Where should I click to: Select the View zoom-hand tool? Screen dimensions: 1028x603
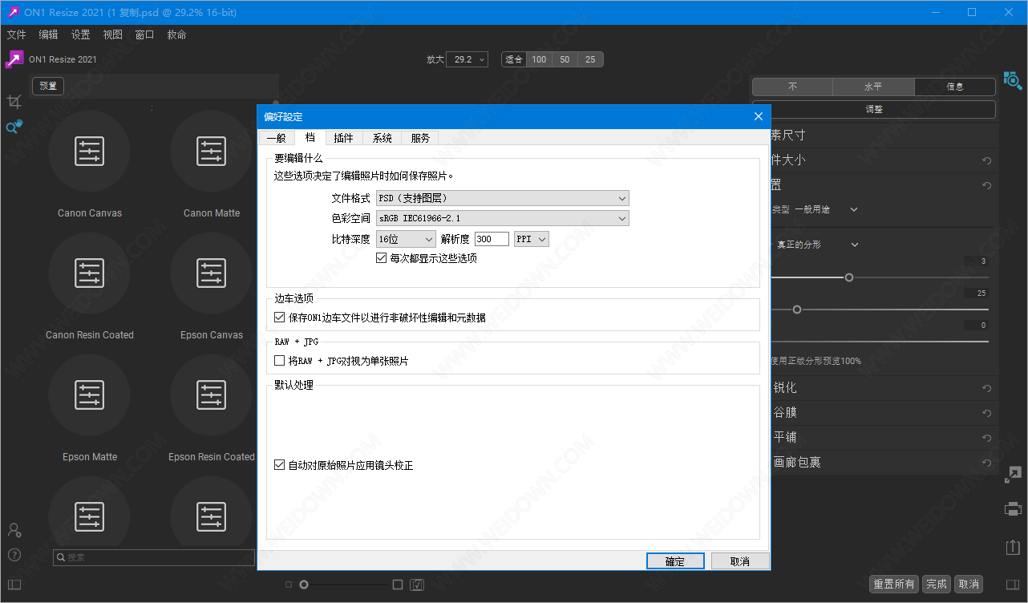[x=14, y=127]
